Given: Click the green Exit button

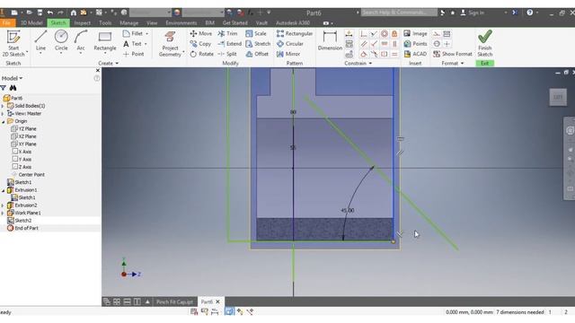Looking at the screenshot, I should [485, 64].
